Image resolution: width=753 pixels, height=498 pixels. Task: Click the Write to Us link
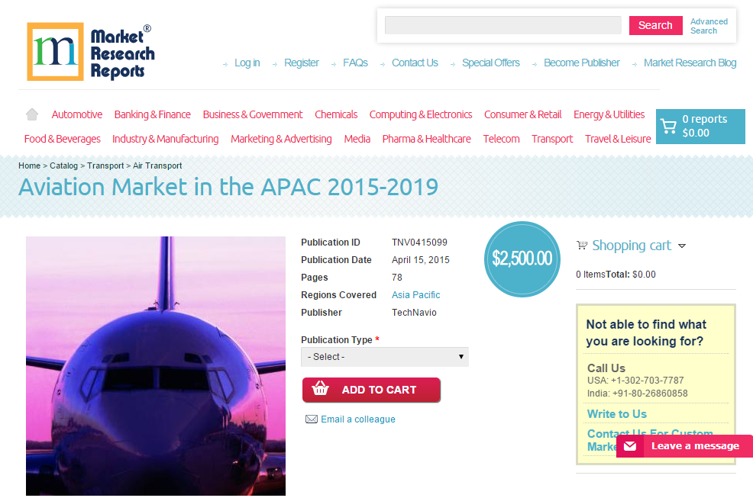(616, 413)
